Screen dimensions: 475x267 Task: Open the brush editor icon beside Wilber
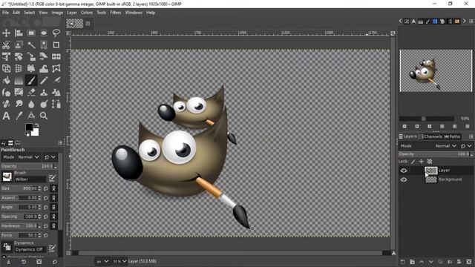(x=52, y=178)
